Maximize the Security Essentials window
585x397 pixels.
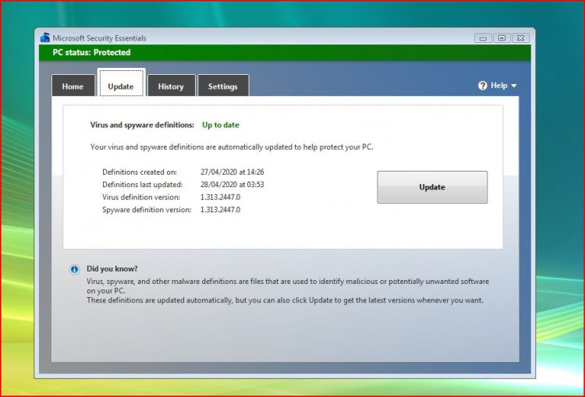[x=502, y=38]
